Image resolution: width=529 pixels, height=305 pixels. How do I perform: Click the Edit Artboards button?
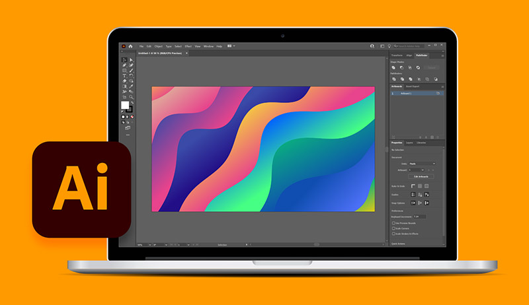click(421, 176)
